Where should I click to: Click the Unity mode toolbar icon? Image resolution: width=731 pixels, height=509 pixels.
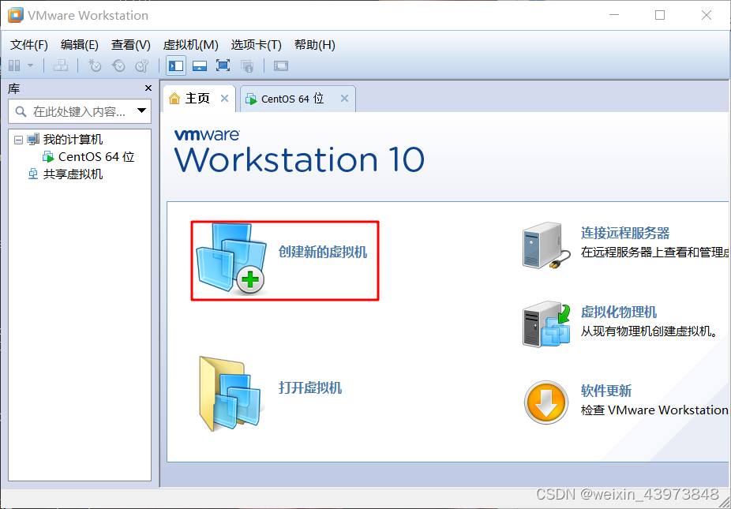[x=246, y=65]
